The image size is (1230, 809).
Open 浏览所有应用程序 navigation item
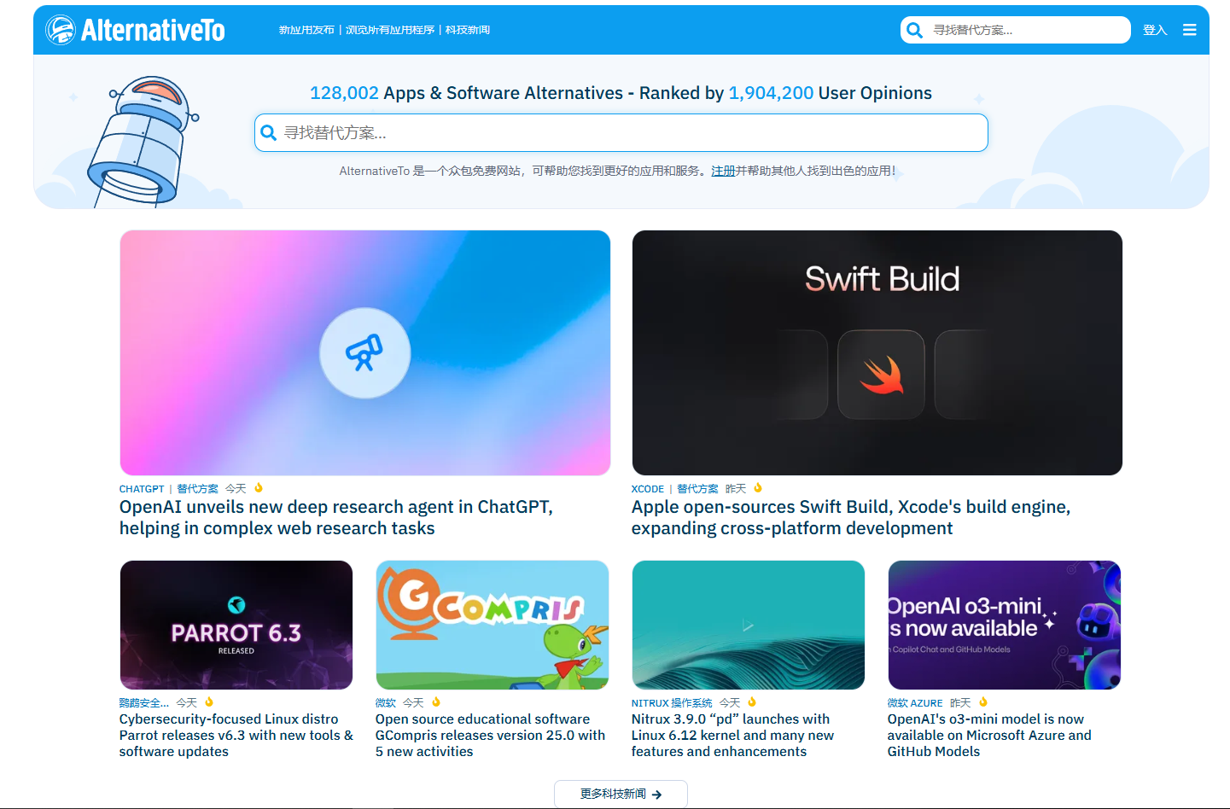(x=390, y=30)
